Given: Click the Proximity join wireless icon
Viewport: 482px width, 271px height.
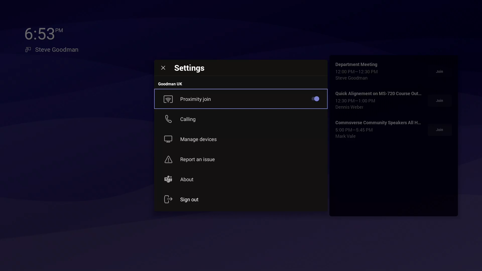Looking at the screenshot, I should tap(168, 99).
